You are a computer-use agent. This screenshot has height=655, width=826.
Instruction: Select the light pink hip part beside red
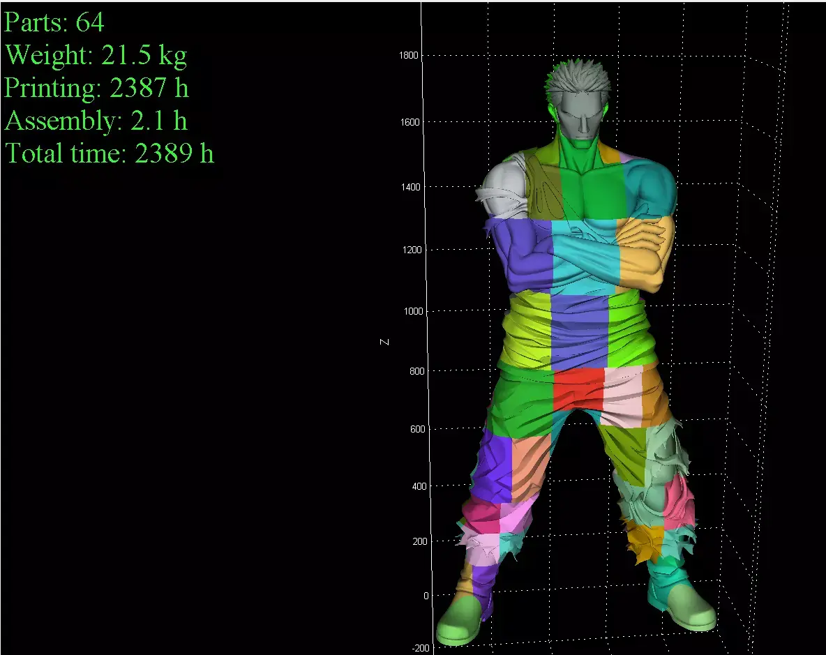[x=624, y=395]
